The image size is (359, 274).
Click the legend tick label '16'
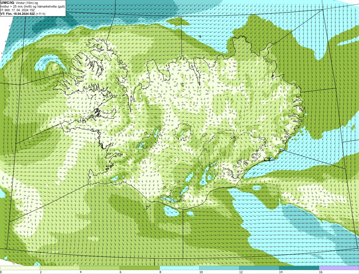coord(321,272)
